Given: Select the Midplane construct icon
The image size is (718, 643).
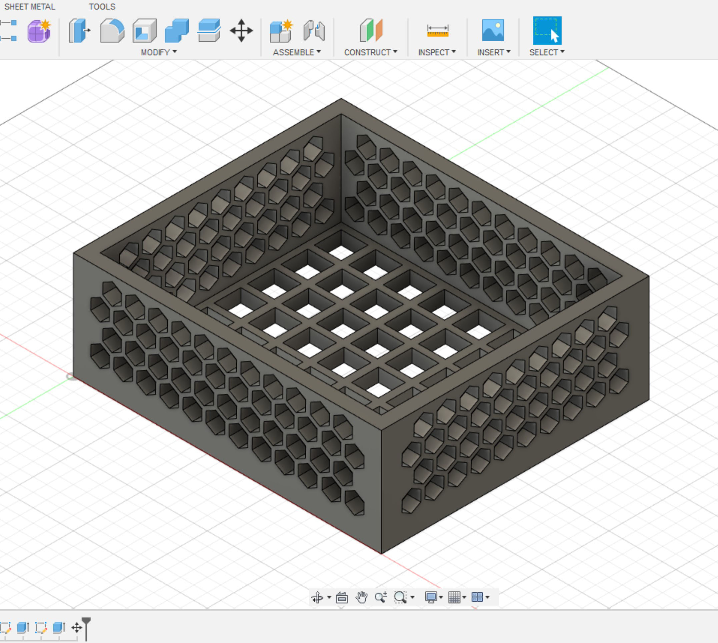Looking at the screenshot, I should [371, 31].
